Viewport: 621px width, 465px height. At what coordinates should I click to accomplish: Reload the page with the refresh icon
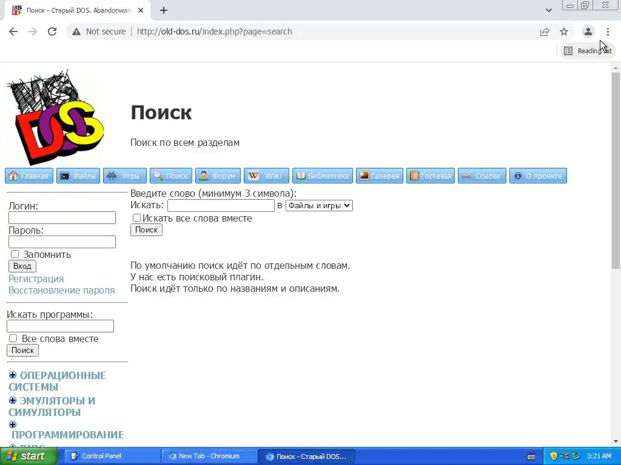coord(52,31)
